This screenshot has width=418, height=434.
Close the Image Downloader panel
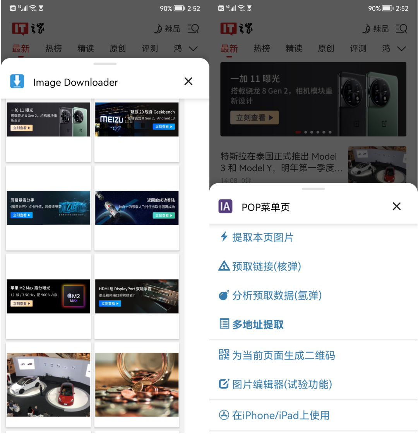pyautogui.click(x=188, y=81)
